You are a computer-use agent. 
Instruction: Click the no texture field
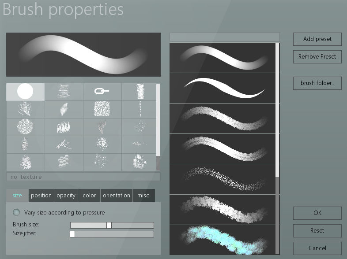83,177
